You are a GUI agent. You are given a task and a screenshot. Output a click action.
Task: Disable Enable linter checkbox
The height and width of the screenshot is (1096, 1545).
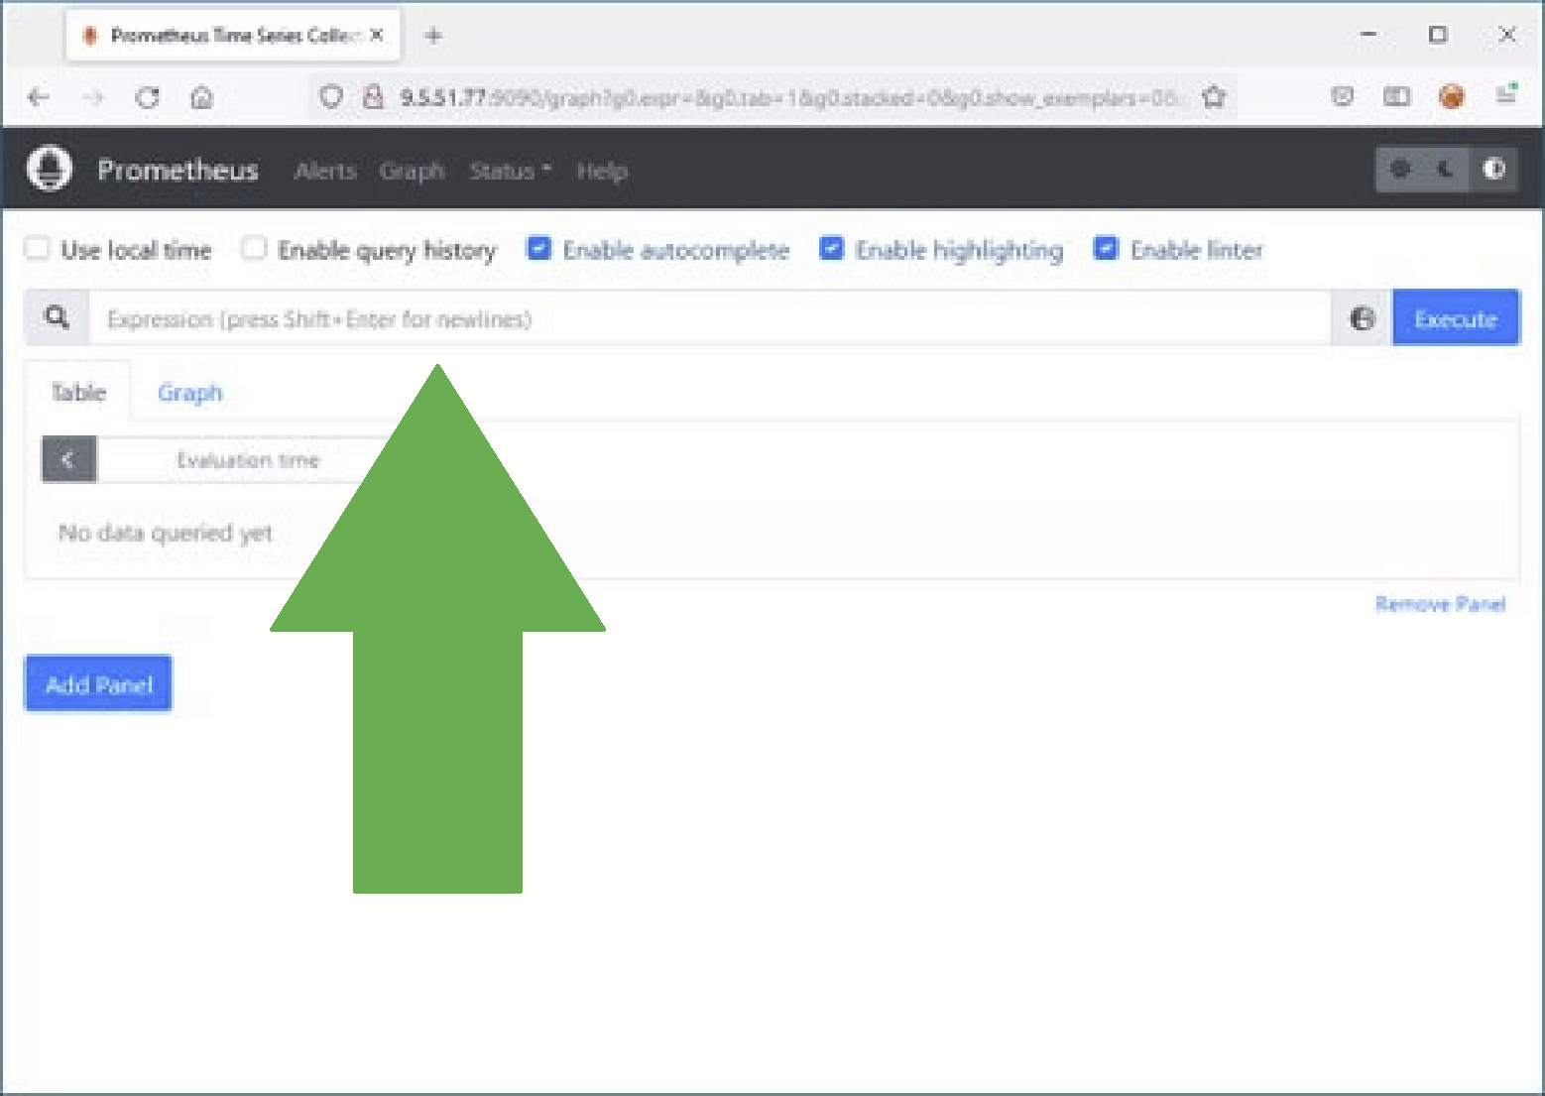(x=1106, y=248)
